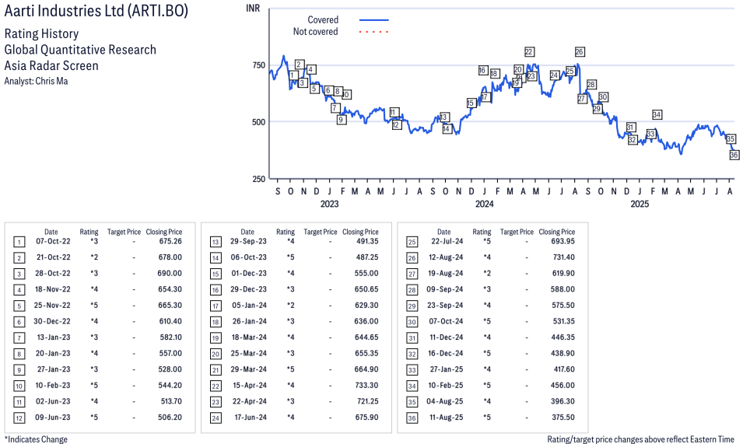The width and height of the screenshot is (743, 444).
Task: Click chart marker 35 on the price line
Action: coord(731,138)
